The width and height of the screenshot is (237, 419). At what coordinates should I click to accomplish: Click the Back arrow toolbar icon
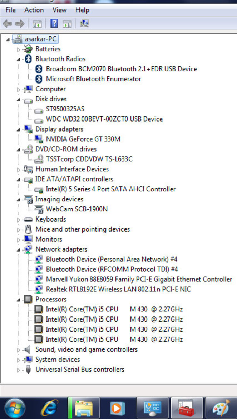[x=8, y=24]
